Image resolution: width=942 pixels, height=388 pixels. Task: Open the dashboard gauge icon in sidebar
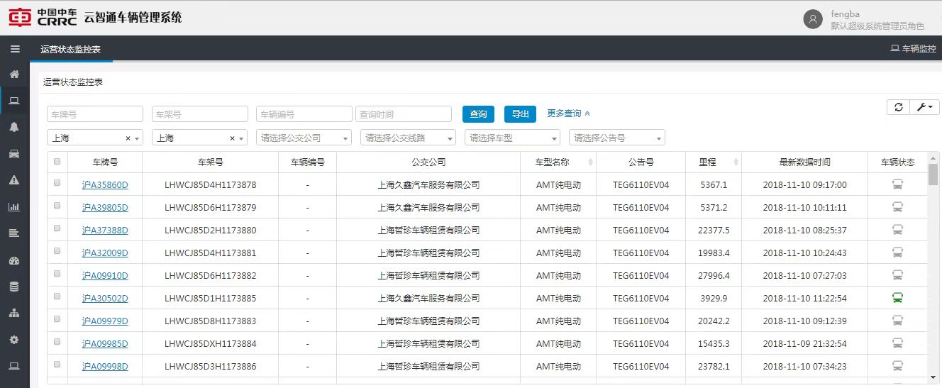pos(14,260)
